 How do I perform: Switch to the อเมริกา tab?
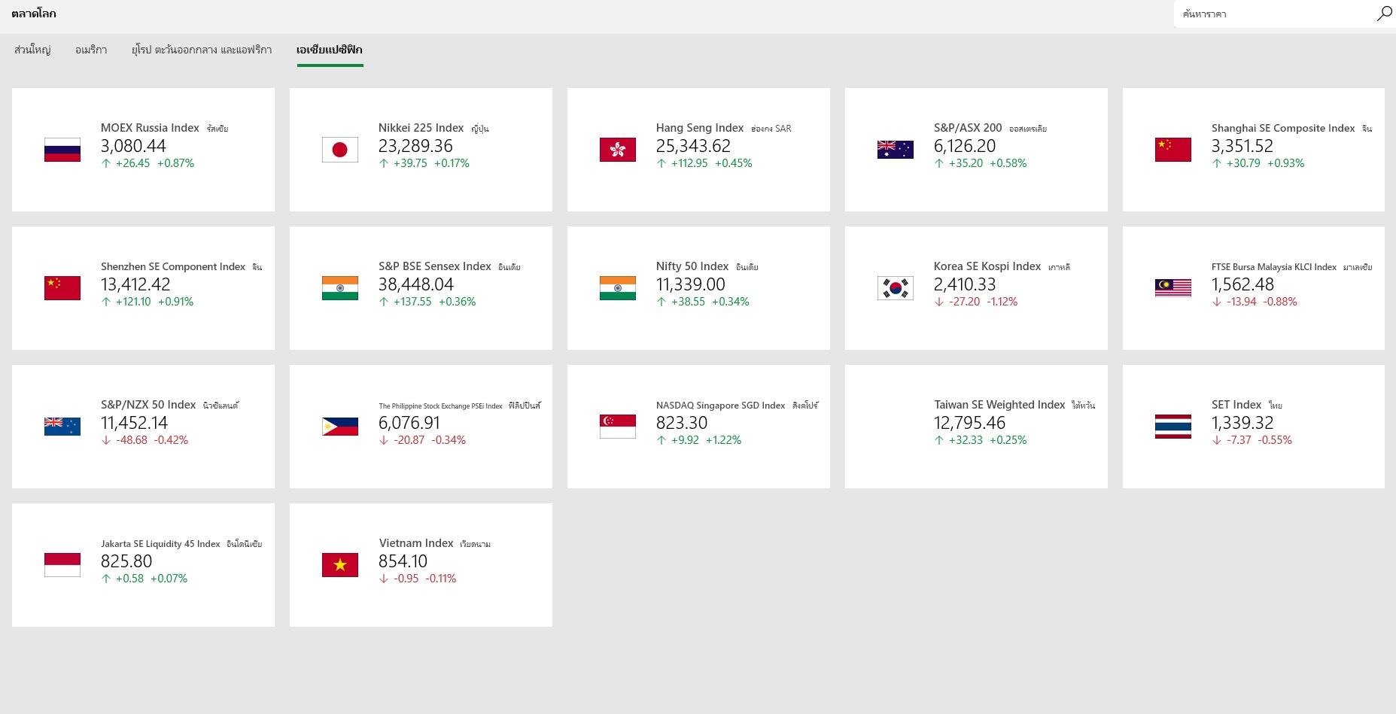tap(91, 50)
